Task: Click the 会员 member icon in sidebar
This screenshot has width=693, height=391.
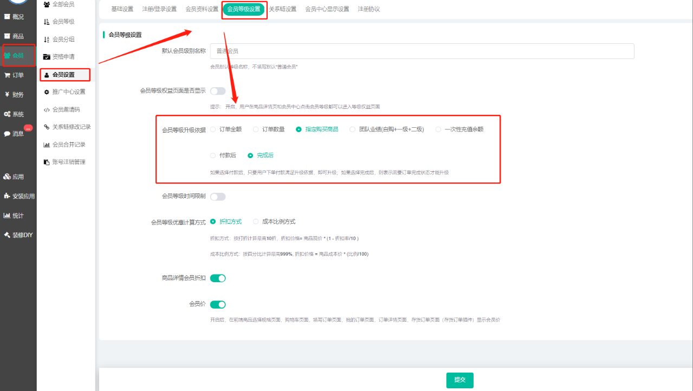Action: pyautogui.click(x=7, y=55)
